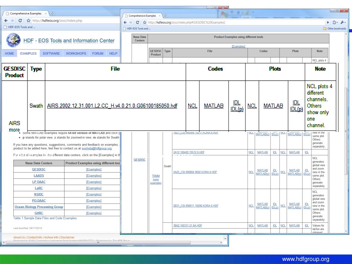Click the rear window's horizontal scrollbar
Screen dimensions: 352x264
click(x=98, y=243)
